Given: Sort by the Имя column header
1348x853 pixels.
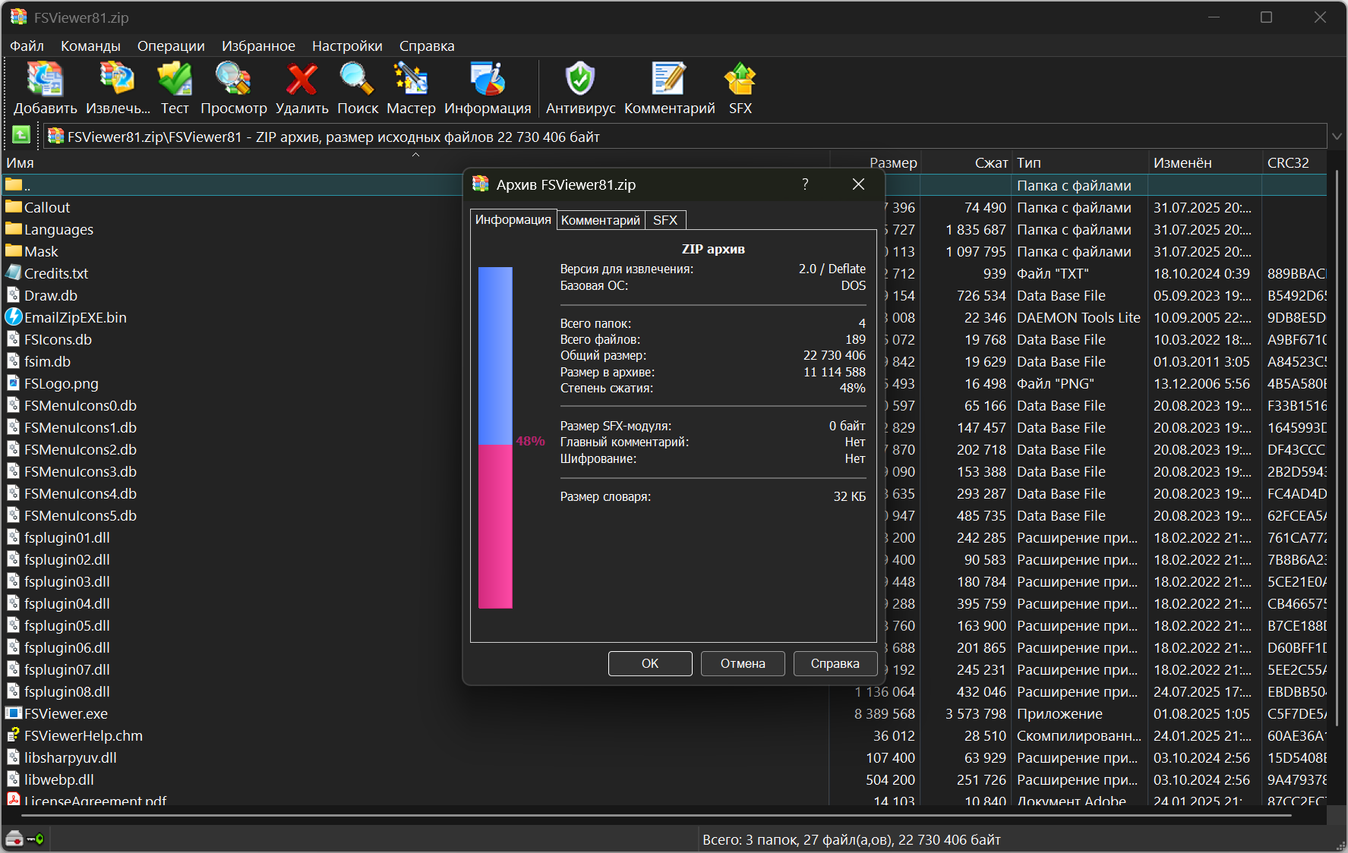Looking at the screenshot, I should [415, 162].
